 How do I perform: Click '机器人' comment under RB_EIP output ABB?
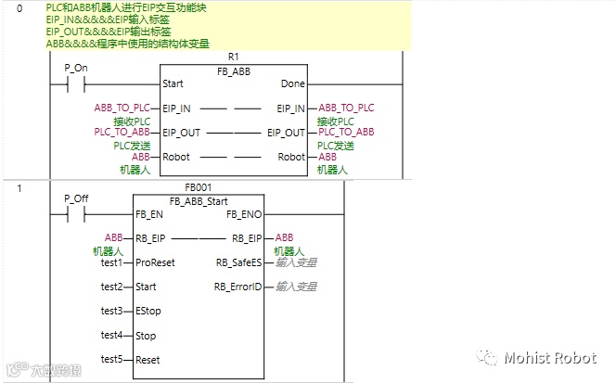pos(289,251)
